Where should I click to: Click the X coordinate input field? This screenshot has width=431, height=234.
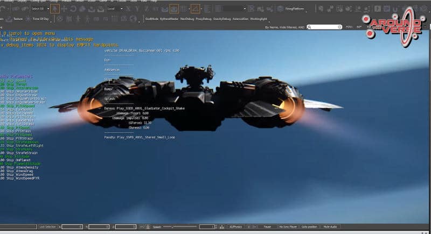pyautogui.click(x=72, y=227)
